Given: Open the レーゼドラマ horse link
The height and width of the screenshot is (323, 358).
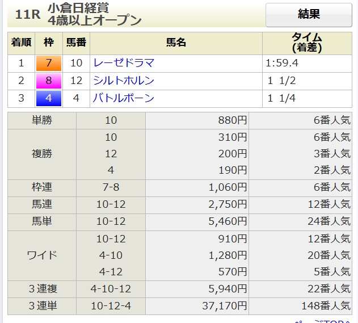Looking at the screenshot, I should pyautogui.click(x=123, y=63).
